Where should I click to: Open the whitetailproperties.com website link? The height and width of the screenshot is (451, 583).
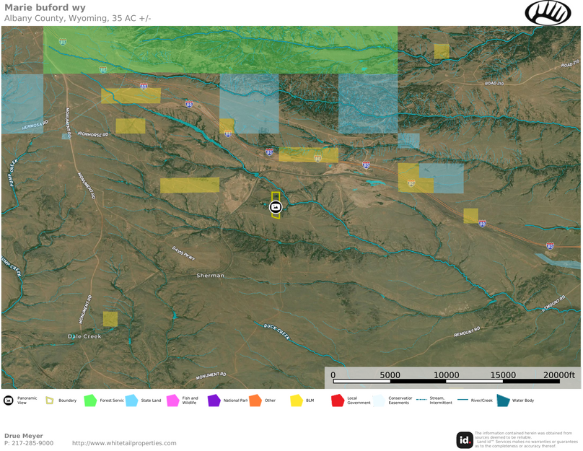124,443
